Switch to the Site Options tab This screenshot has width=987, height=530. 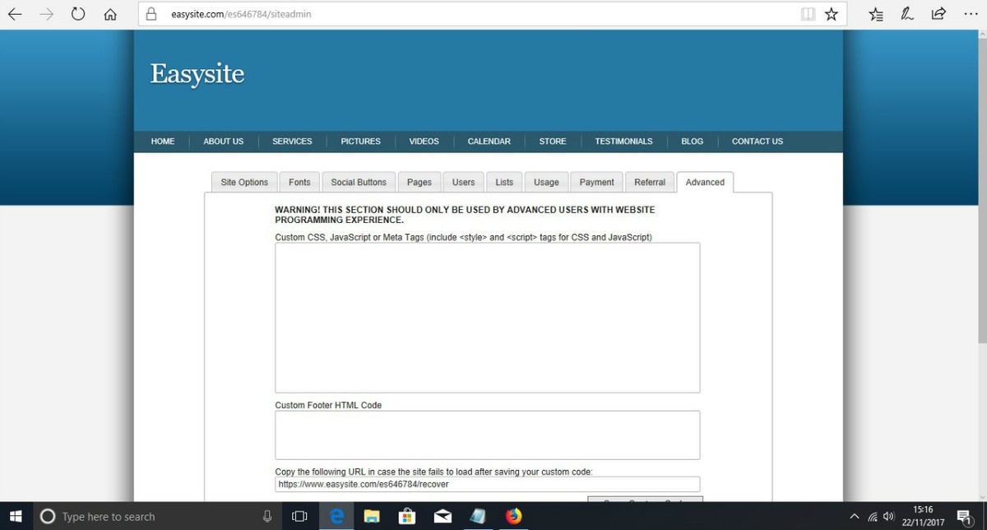(244, 182)
